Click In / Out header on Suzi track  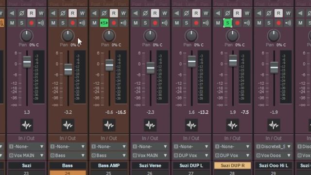(x=26, y=138)
